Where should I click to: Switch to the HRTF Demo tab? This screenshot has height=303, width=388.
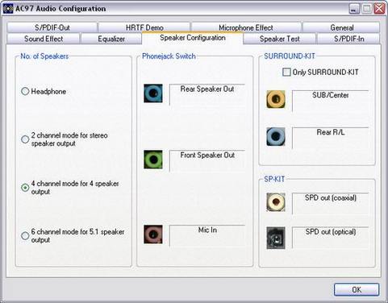coord(144,27)
